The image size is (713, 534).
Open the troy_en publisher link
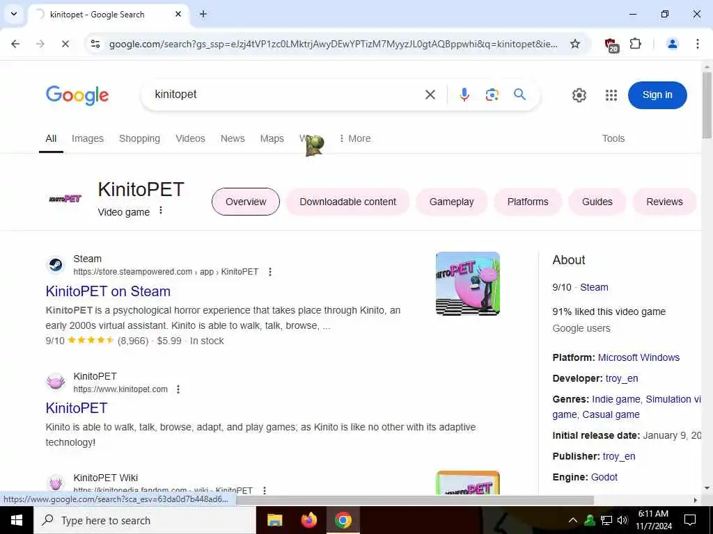pyautogui.click(x=619, y=456)
